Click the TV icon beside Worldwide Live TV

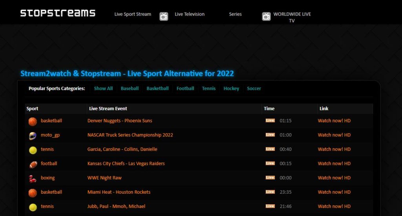click(267, 16)
